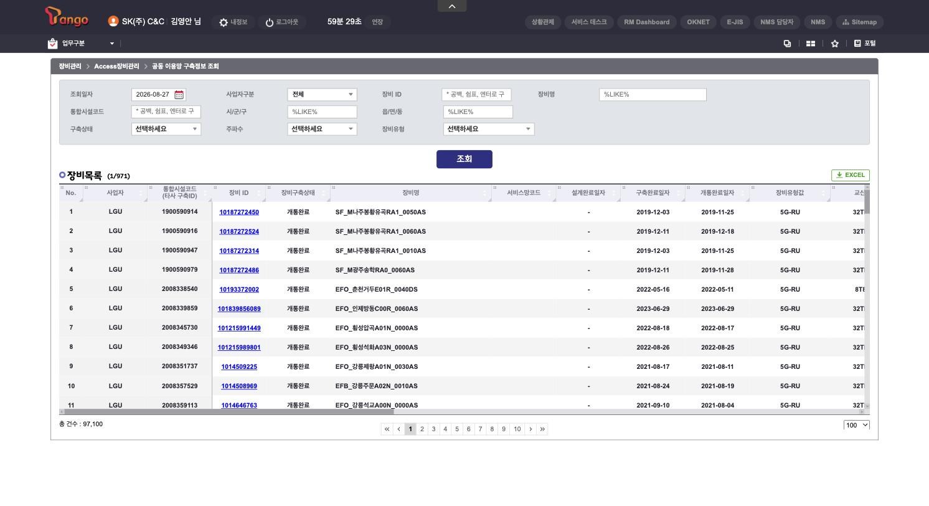Open the 사업자구분 dropdown
Viewport: 929px width, 506px height.
click(322, 95)
